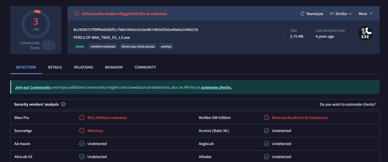Click the runtime-modules tag

[103, 46]
